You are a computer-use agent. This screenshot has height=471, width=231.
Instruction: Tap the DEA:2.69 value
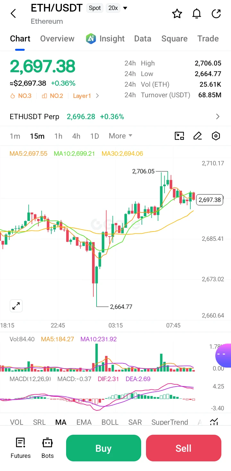point(138,379)
